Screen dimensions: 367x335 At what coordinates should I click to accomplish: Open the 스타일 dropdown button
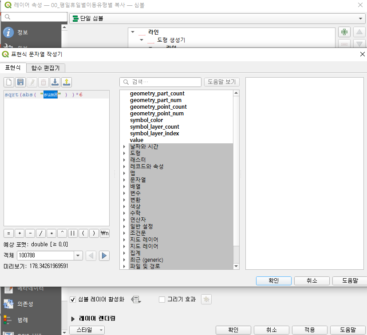pyautogui.click(x=87, y=330)
